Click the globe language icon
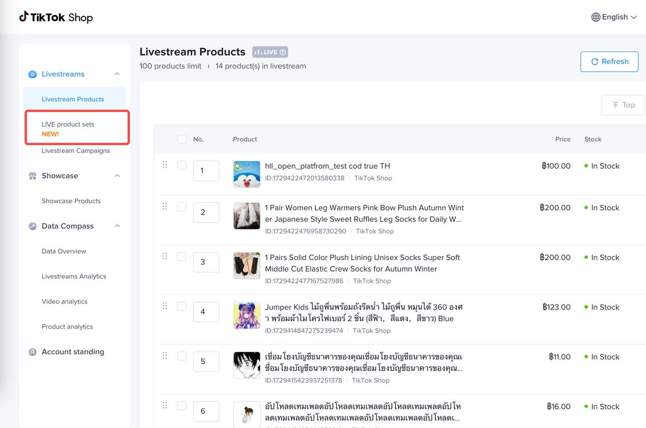Image resolution: width=646 pixels, height=428 pixels. pyautogui.click(x=596, y=17)
